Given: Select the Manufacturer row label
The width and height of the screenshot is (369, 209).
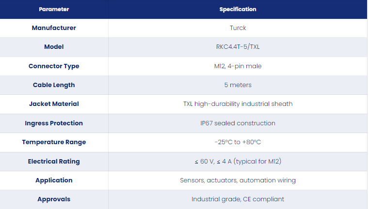Looking at the screenshot, I should click(54, 28).
